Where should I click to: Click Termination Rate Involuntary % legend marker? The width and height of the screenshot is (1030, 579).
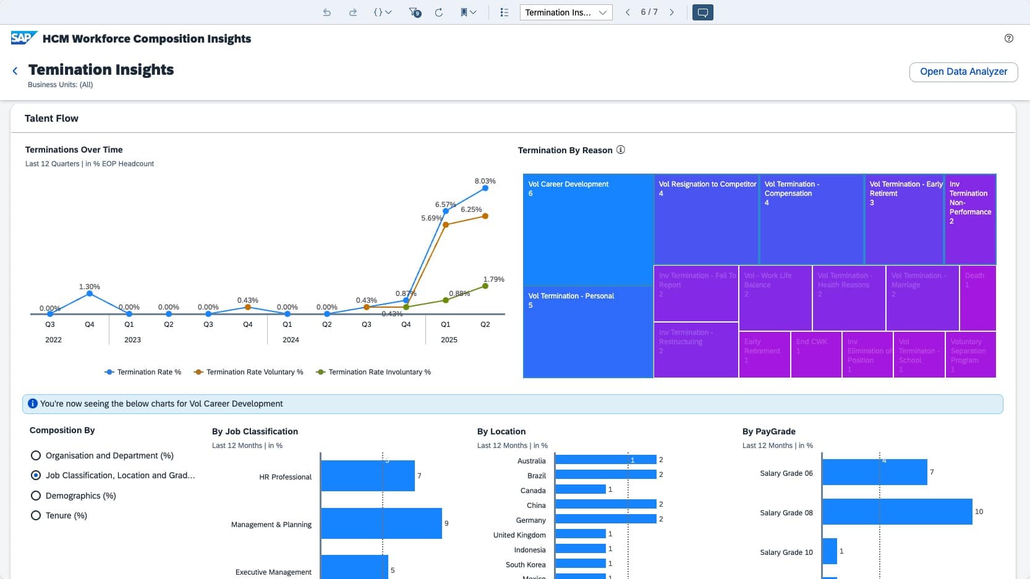click(320, 372)
